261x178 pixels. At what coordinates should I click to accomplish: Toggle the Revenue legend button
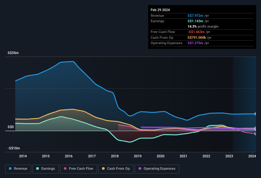pyautogui.click(x=18, y=169)
